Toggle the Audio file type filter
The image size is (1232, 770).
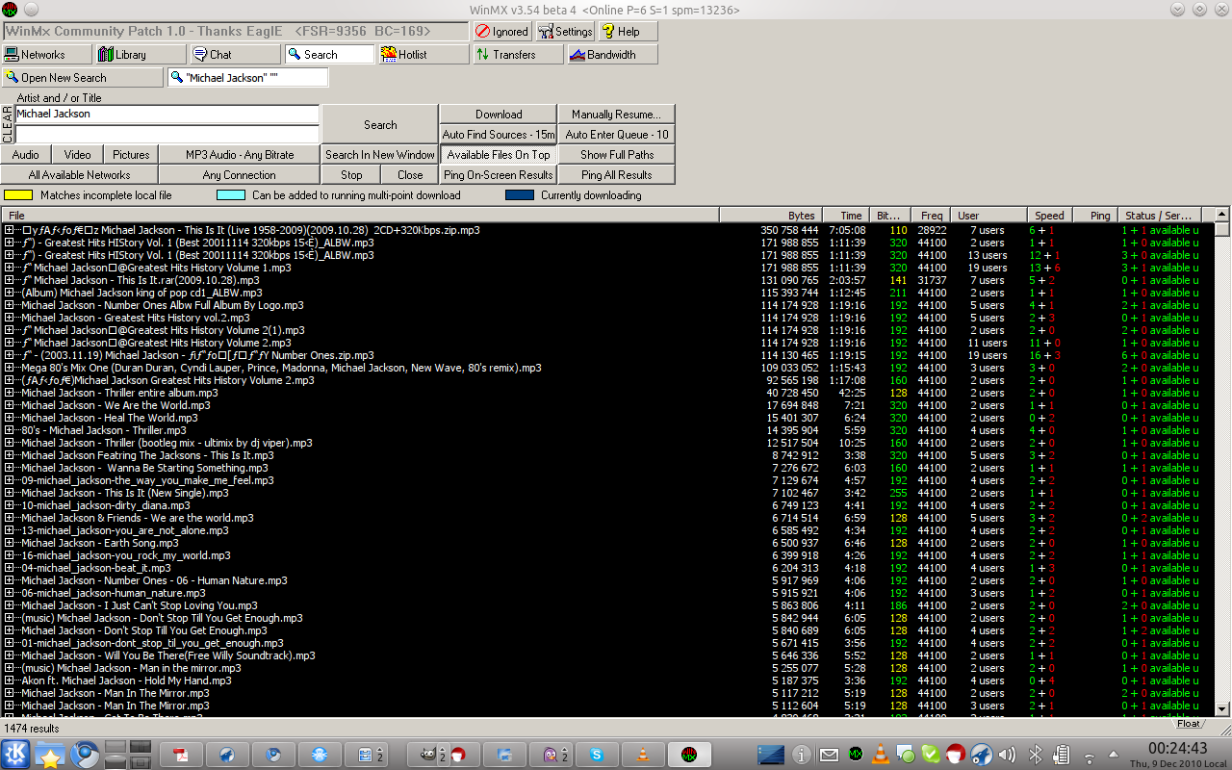pos(26,155)
